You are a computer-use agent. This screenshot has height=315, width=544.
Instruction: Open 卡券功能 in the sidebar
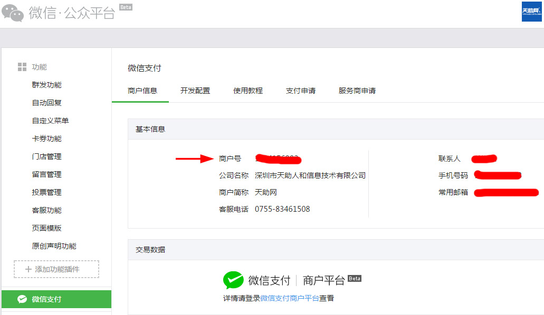(46, 139)
